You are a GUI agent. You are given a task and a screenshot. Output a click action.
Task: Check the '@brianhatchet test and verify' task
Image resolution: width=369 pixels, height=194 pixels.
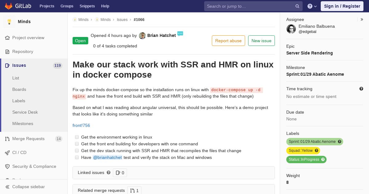click(77, 157)
